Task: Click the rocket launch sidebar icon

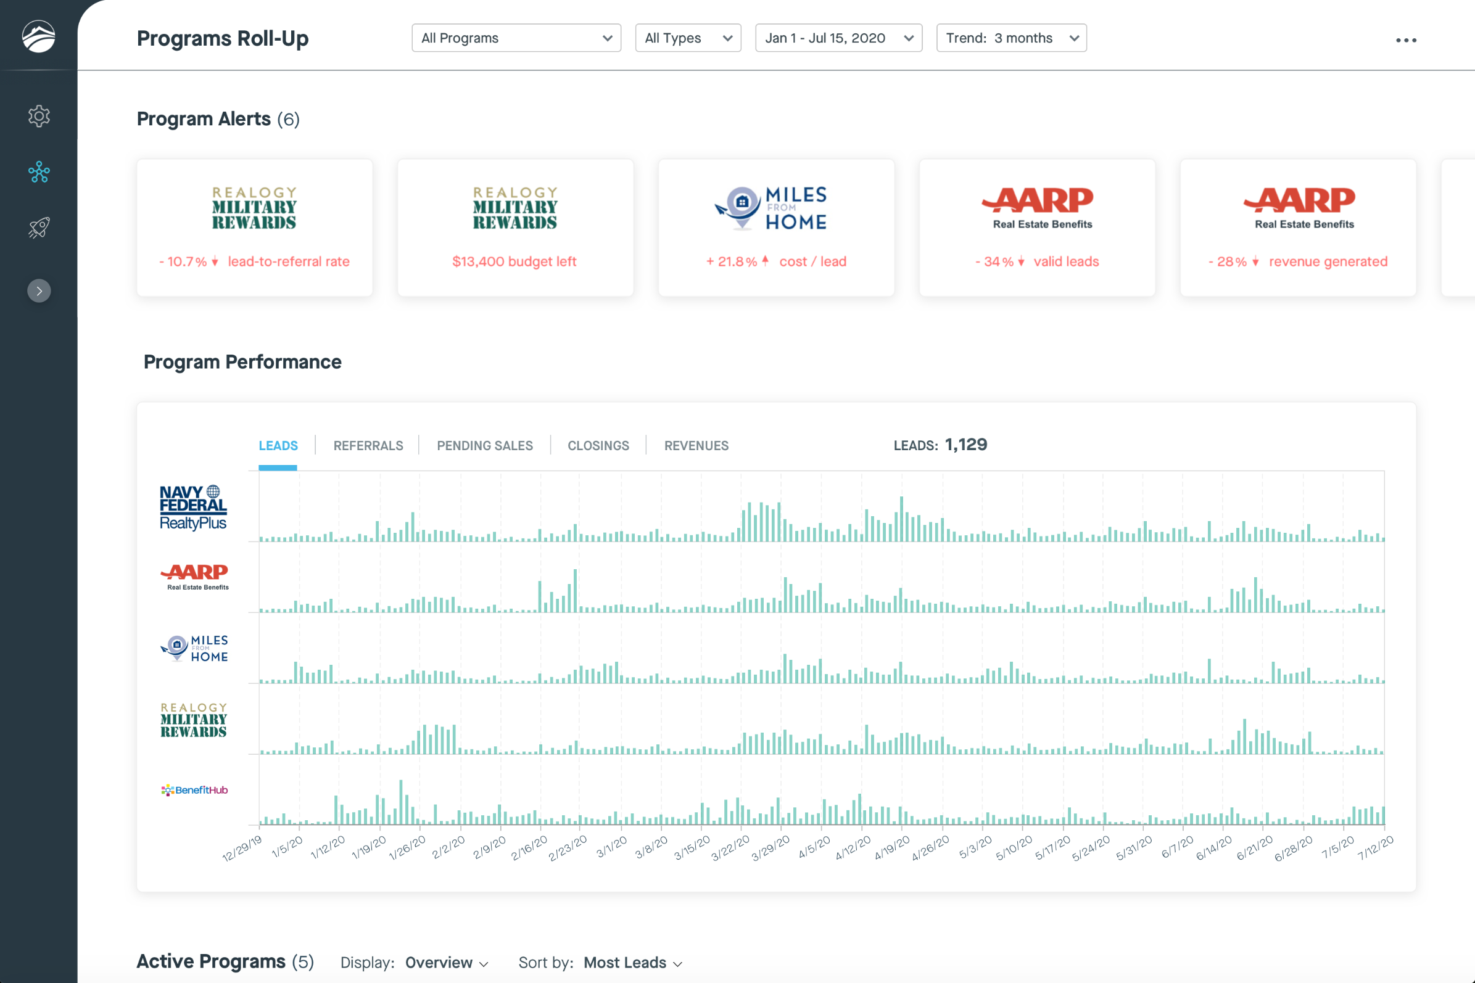Action: click(39, 228)
